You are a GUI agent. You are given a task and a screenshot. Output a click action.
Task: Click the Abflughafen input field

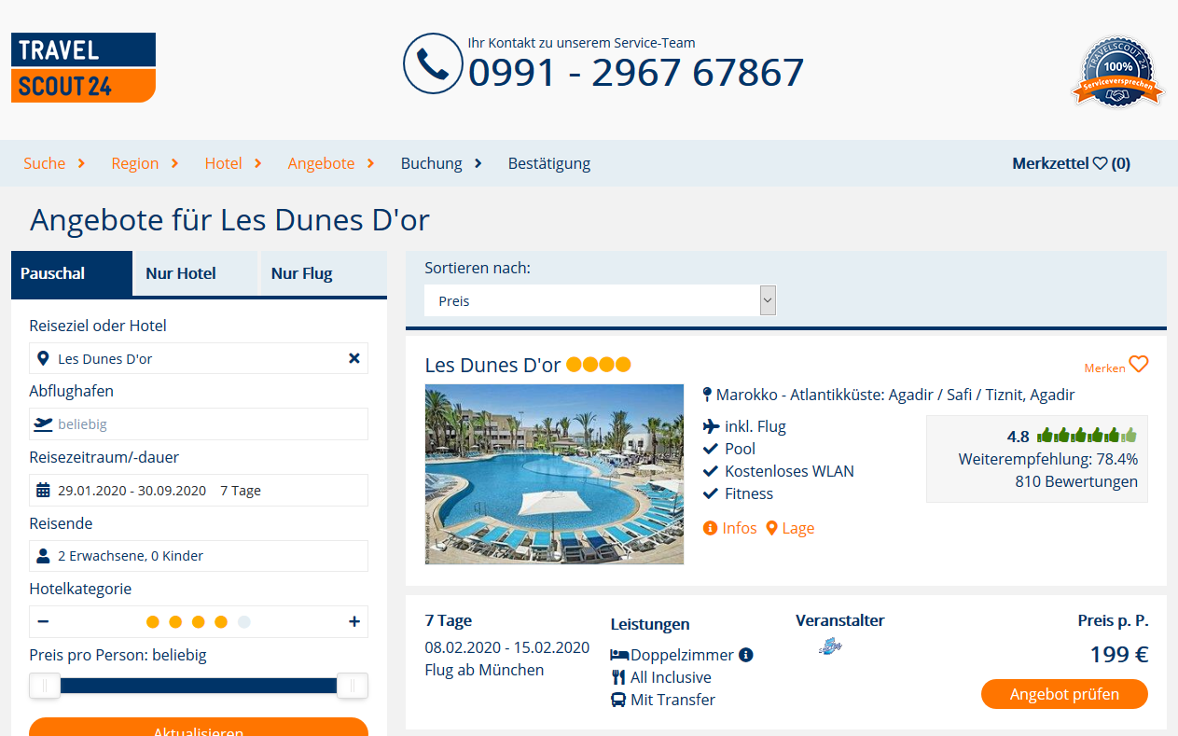point(199,424)
